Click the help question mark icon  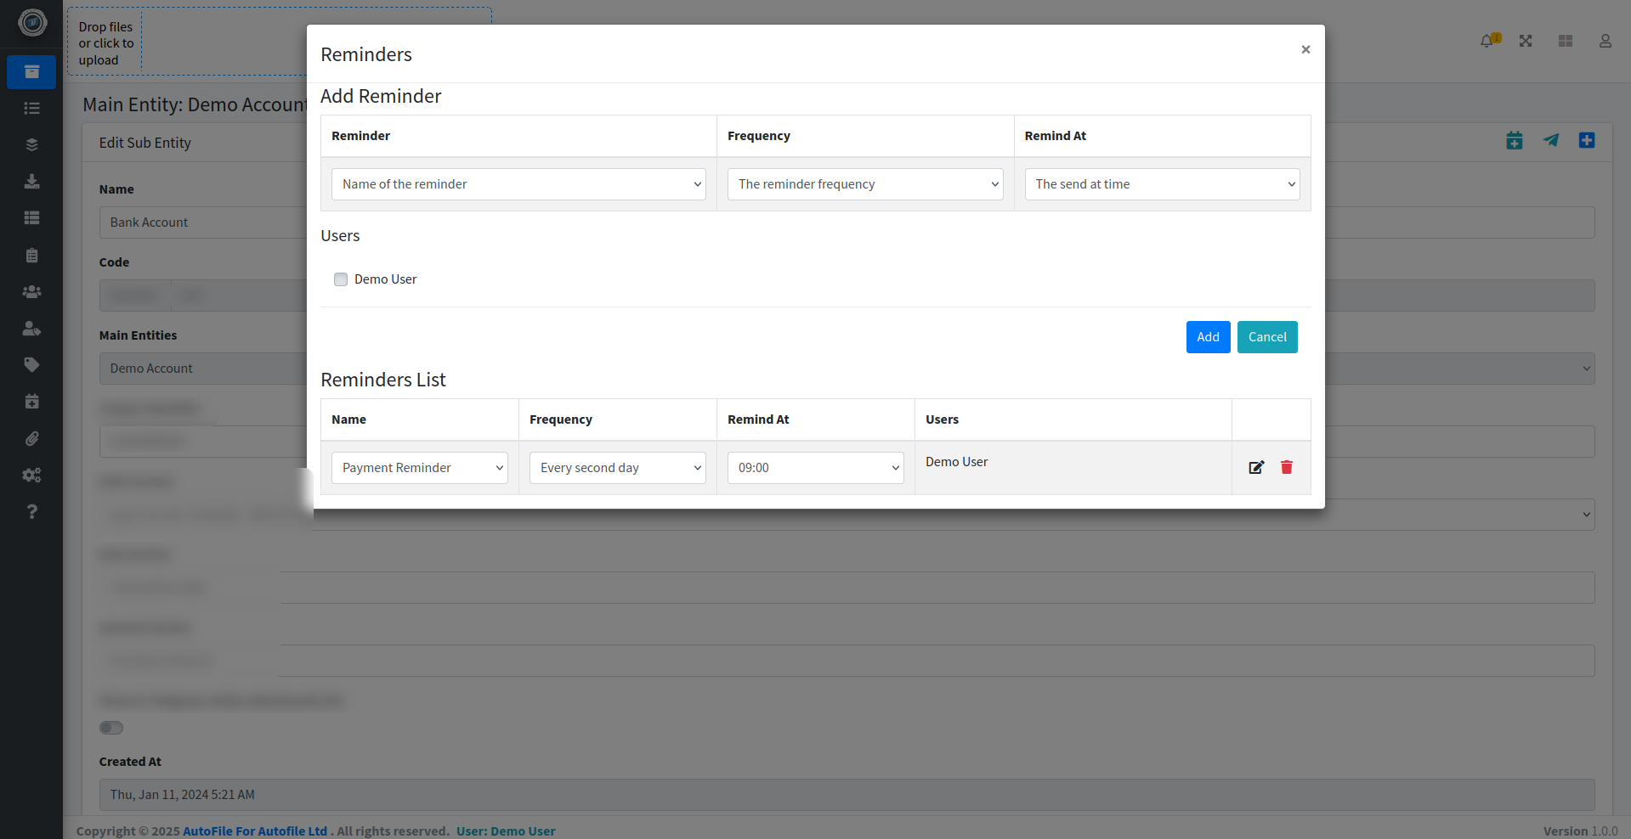[x=31, y=511]
